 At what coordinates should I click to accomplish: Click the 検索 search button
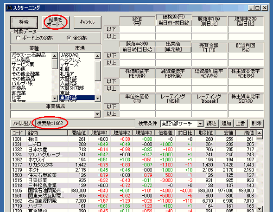[x=24, y=22]
